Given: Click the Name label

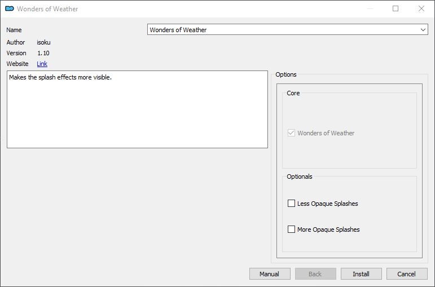Looking at the screenshot, I should coord(14,30).
